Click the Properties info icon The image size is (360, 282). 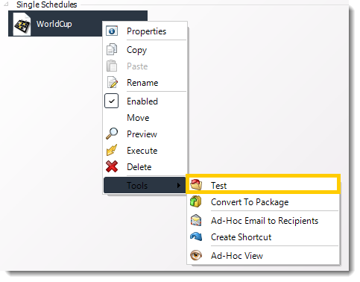click(112, 31)
